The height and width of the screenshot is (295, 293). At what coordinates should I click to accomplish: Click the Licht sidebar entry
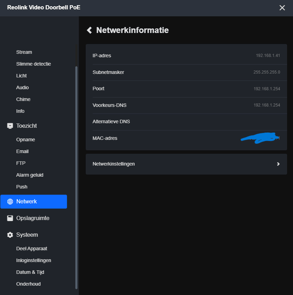tap(21, 76)
